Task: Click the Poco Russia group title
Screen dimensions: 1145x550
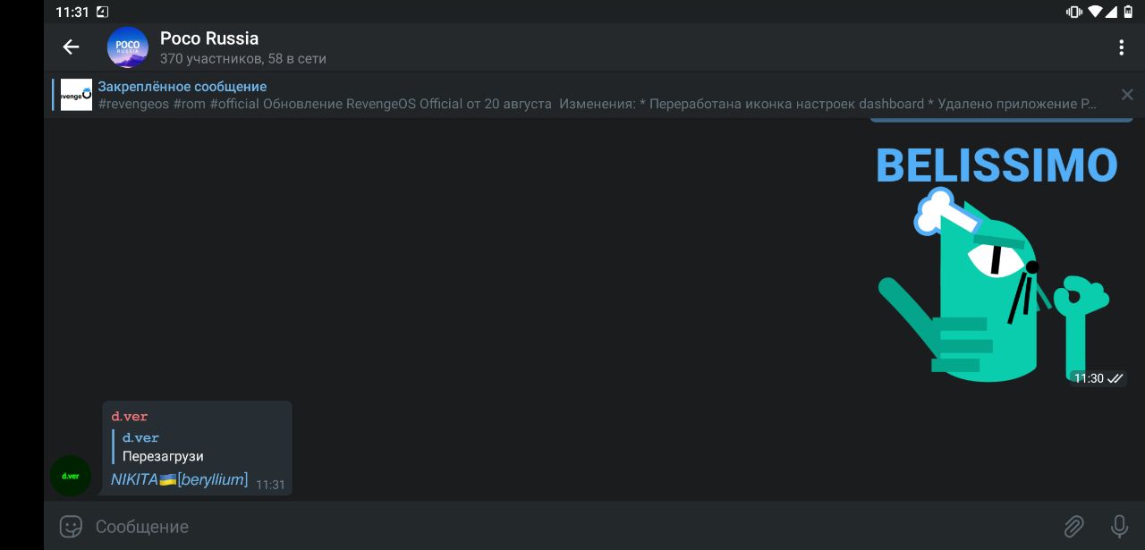Action: (x=209, y=38)
